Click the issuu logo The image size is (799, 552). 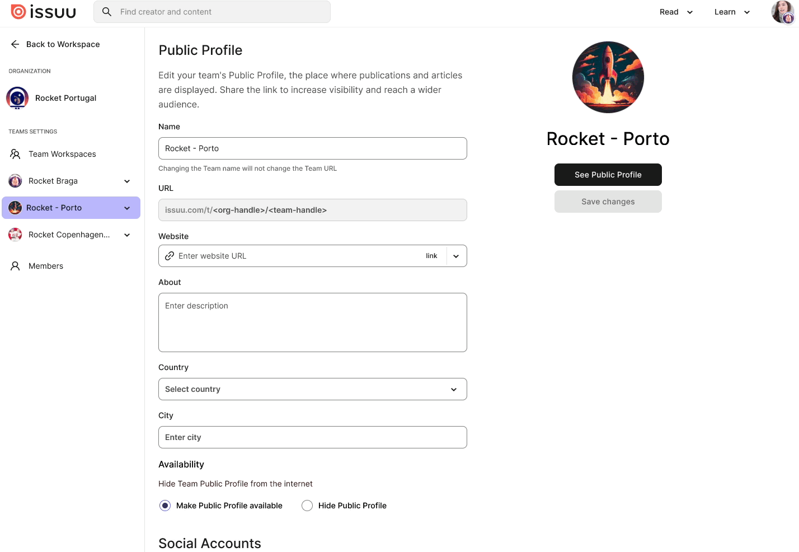click(x=44, y=12)
